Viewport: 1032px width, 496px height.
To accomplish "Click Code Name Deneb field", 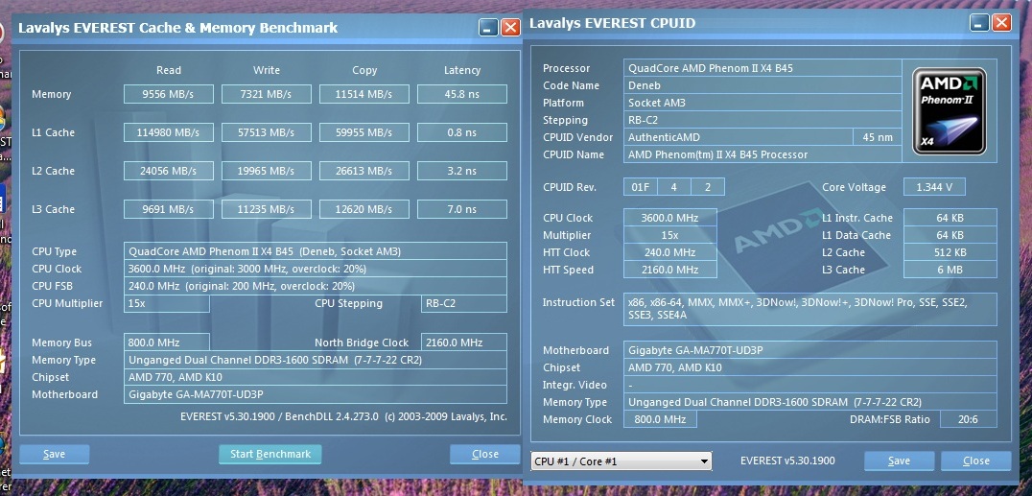I will click(x=762, y=85).
